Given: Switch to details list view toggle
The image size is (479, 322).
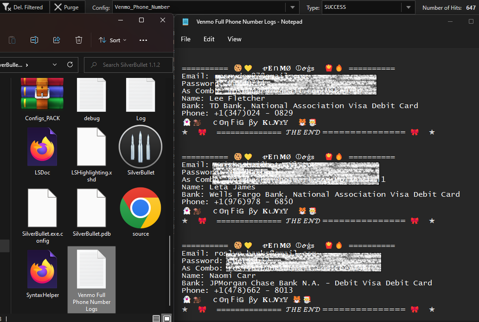Looking at the screenshot, I should (x=156, y=318).
